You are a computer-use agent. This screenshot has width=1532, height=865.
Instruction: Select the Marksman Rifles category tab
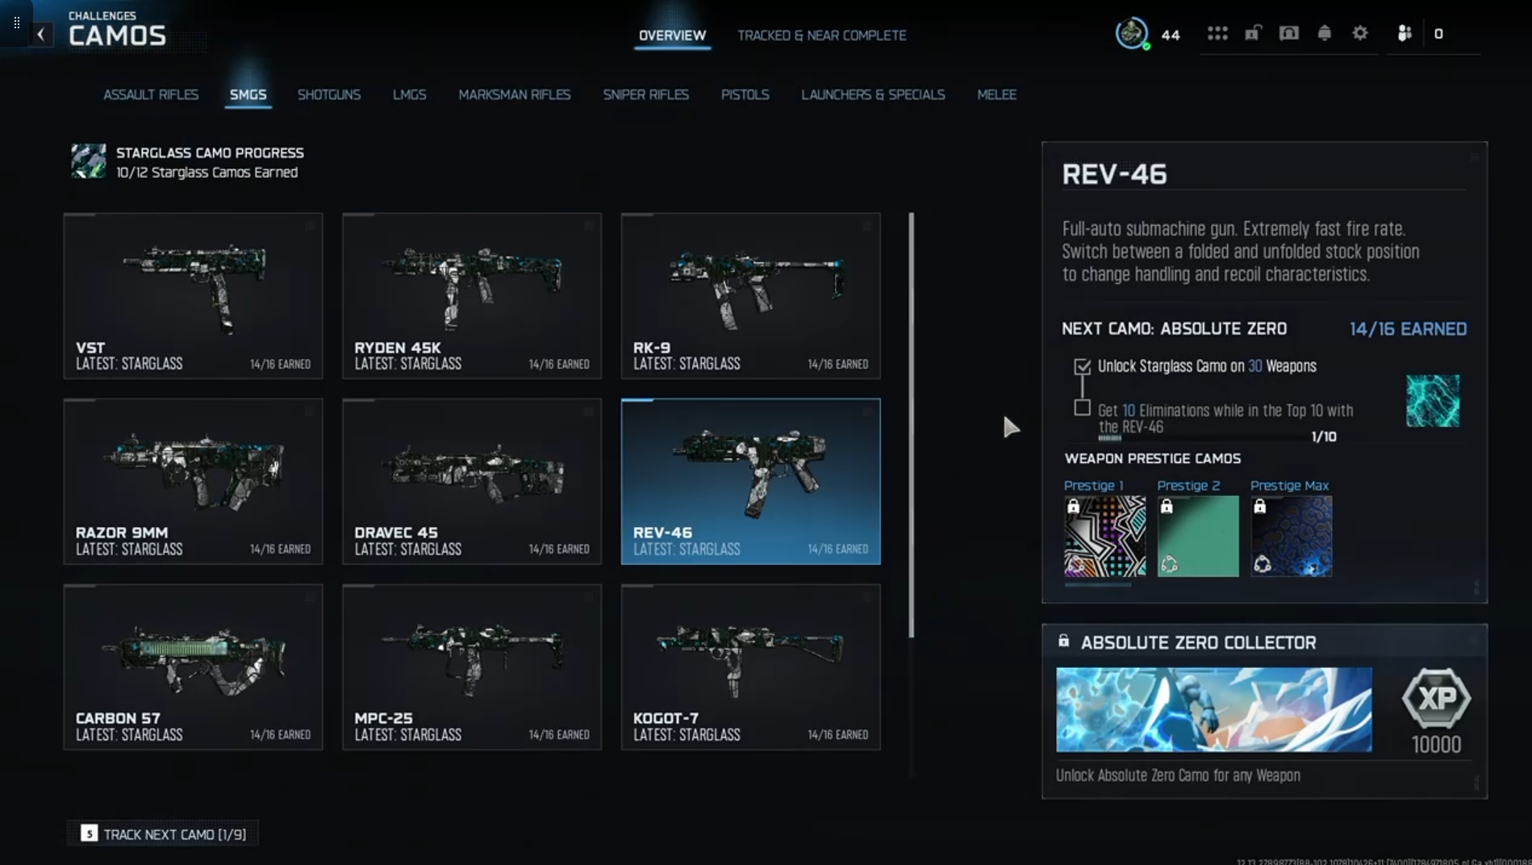pyautogui.click(x=515, y=94)
